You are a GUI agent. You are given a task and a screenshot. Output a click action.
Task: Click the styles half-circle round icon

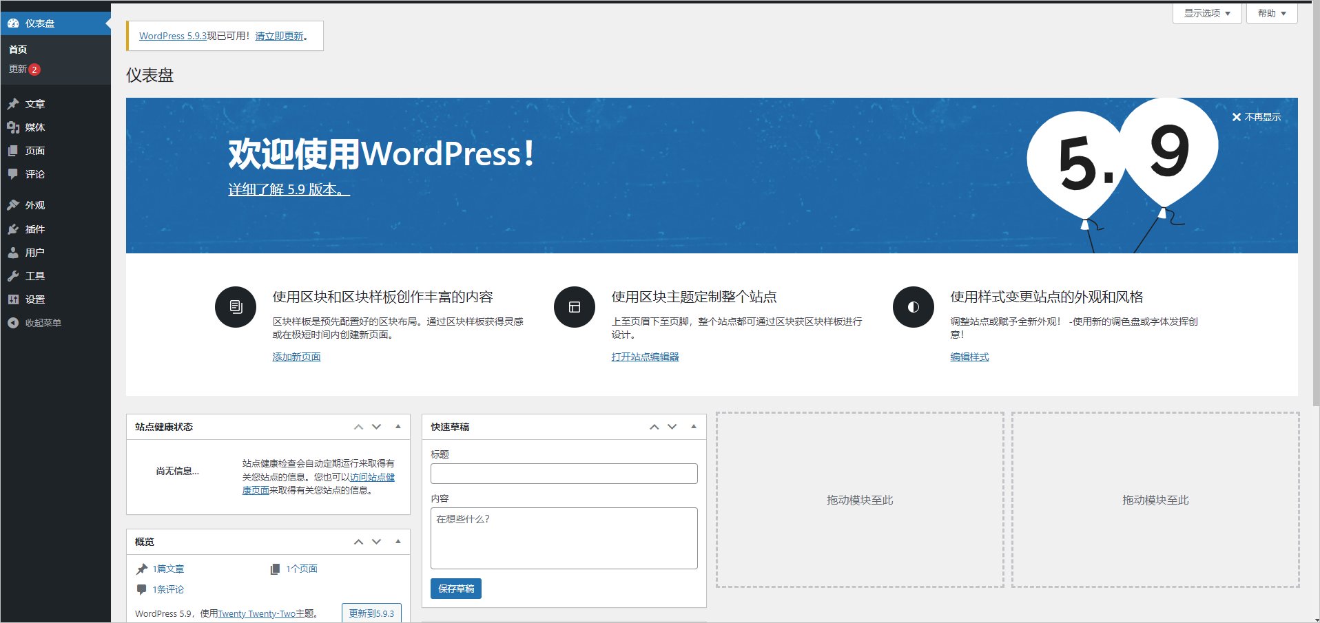pos(914,307)
